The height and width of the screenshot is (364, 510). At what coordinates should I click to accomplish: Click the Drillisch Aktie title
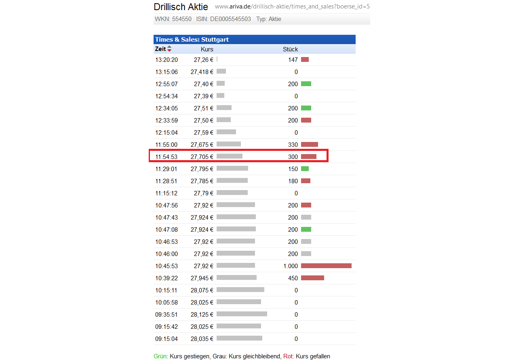pos(181,7)
